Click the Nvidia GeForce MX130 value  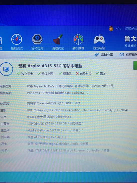(54, 130)
